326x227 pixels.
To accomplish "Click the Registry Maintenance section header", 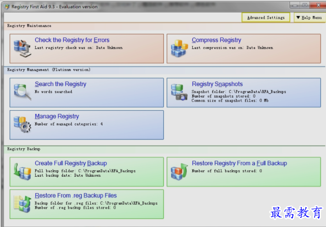I will 29,26.
